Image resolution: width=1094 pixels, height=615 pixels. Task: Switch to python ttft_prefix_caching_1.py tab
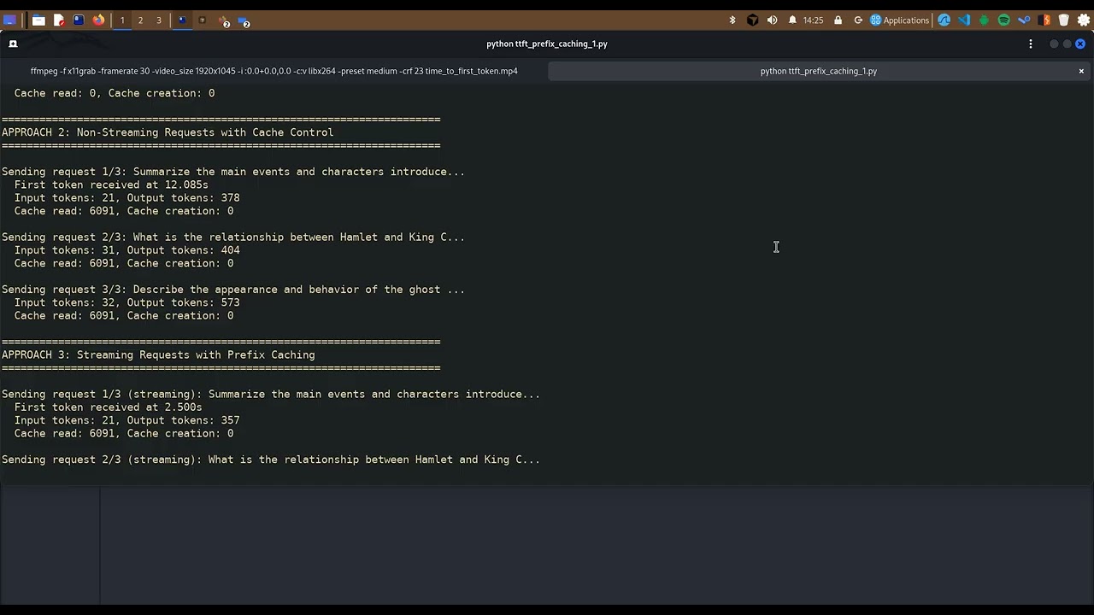(818, 71)
